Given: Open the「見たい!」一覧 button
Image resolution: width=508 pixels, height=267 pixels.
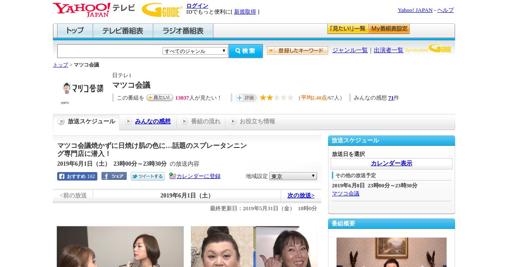Looking at the screenshot, I should (x=348, y=29).
